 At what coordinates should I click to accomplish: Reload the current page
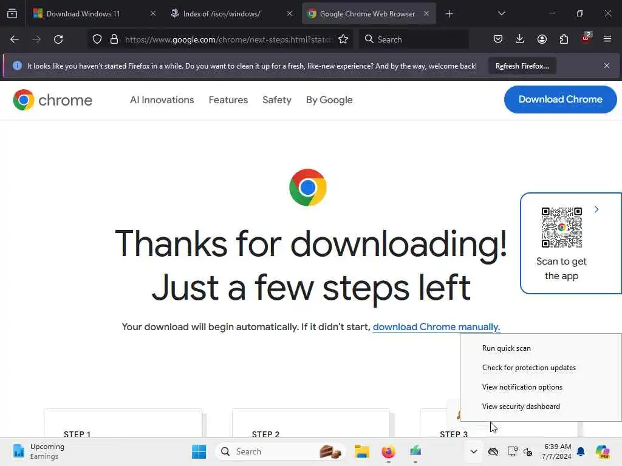click(58, 39)
